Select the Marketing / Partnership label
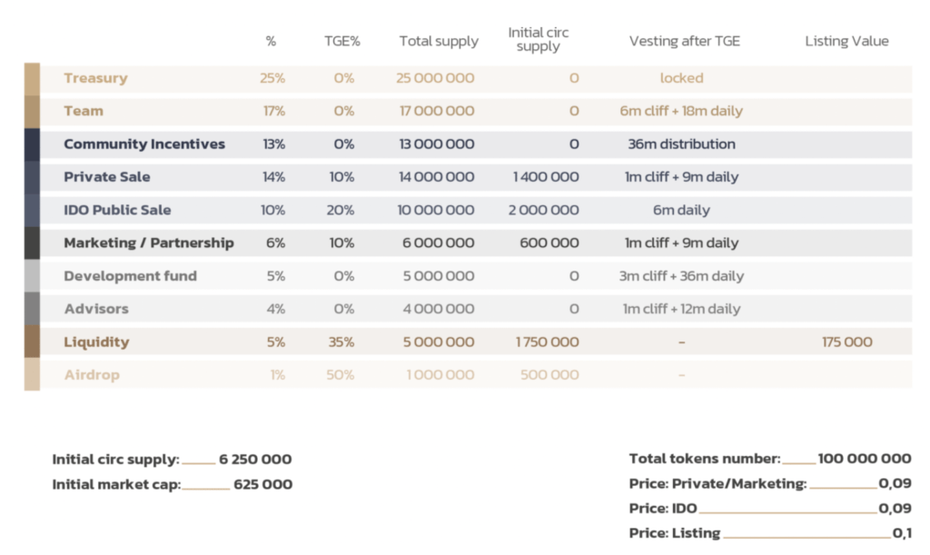This screenshot has width=930, height=555. [x=149, y=243]
